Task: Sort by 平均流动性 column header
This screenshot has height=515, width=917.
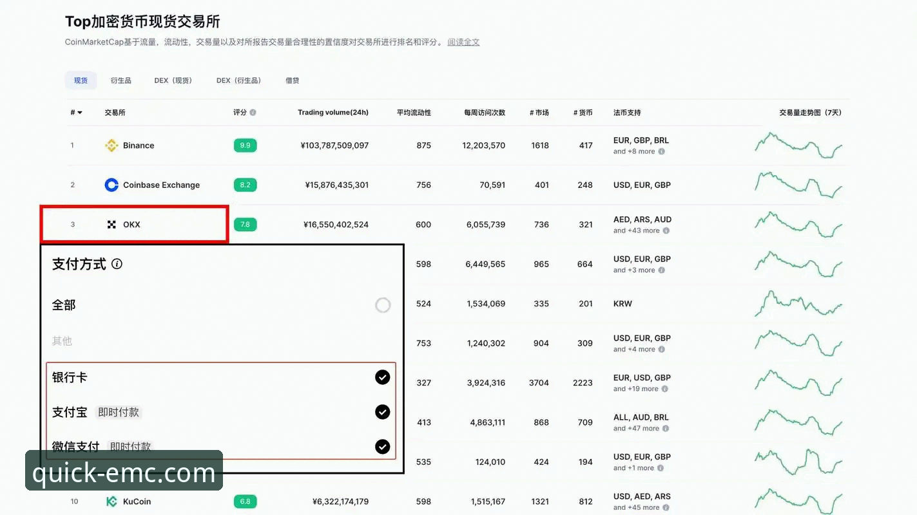Action: click(414, 113)
